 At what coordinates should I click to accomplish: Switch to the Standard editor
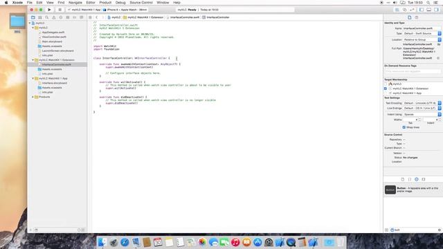tap(397, 10)
